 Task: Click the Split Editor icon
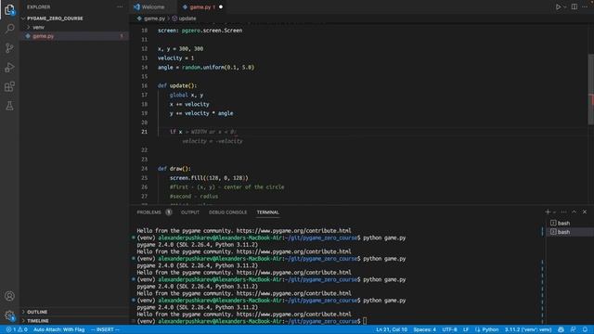[x=575, y=6]
